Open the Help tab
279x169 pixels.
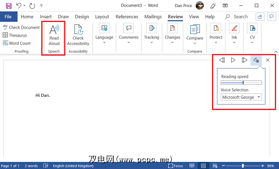tap(210, 17)
